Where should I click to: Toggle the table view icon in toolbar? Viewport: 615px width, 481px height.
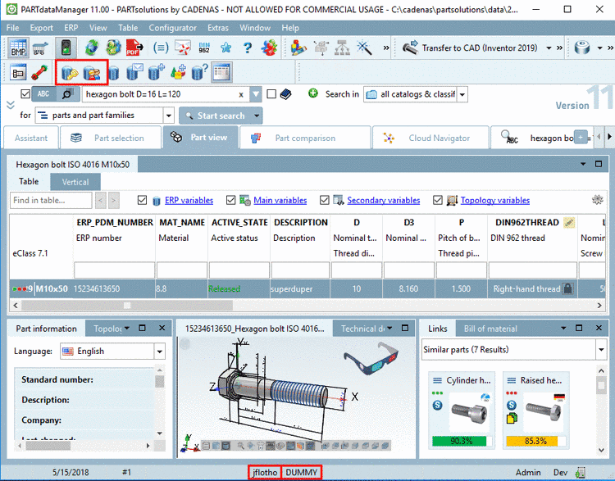point(221,73)
